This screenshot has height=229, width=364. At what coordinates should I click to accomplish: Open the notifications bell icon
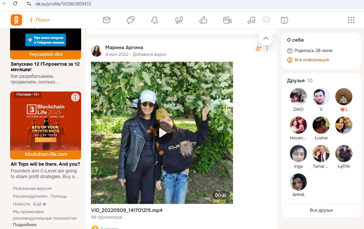(x=154, y=20)
